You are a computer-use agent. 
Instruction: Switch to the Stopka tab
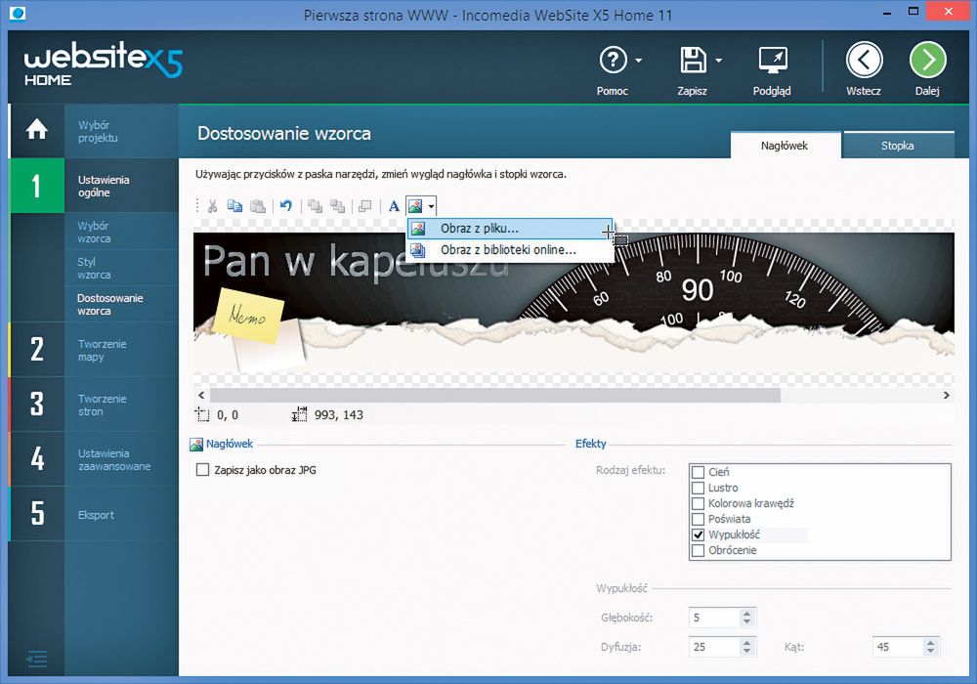[x=897, y=146]
